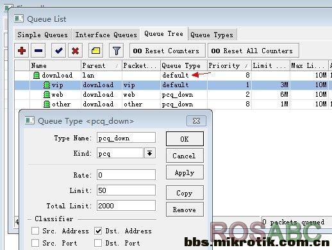Viewport: 332px width, 250px height.
Task: Click the lan parent cell in download row
Action: (x=88, y=75)
